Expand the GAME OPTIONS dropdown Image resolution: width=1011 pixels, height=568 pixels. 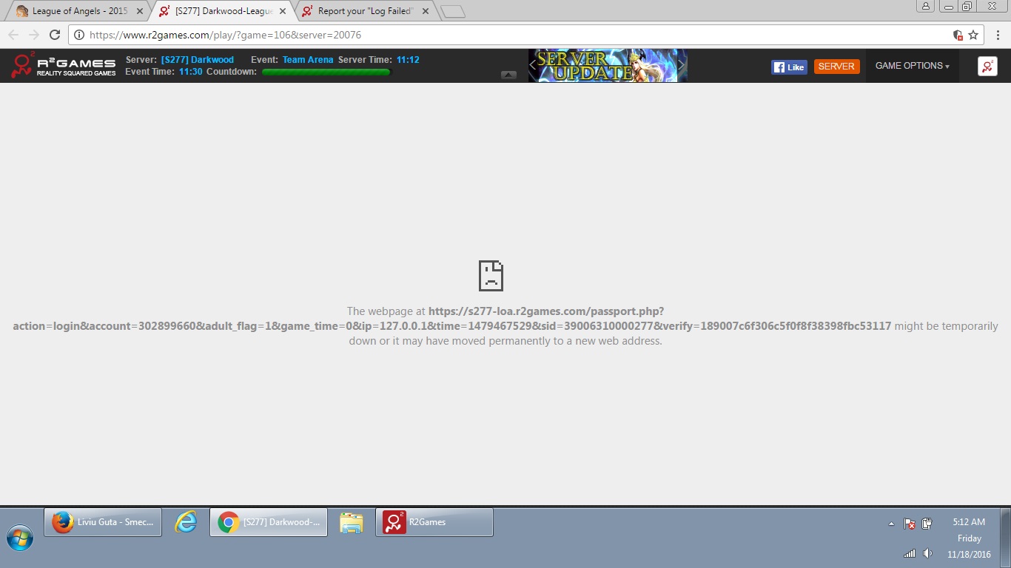(x=912, y=66)
